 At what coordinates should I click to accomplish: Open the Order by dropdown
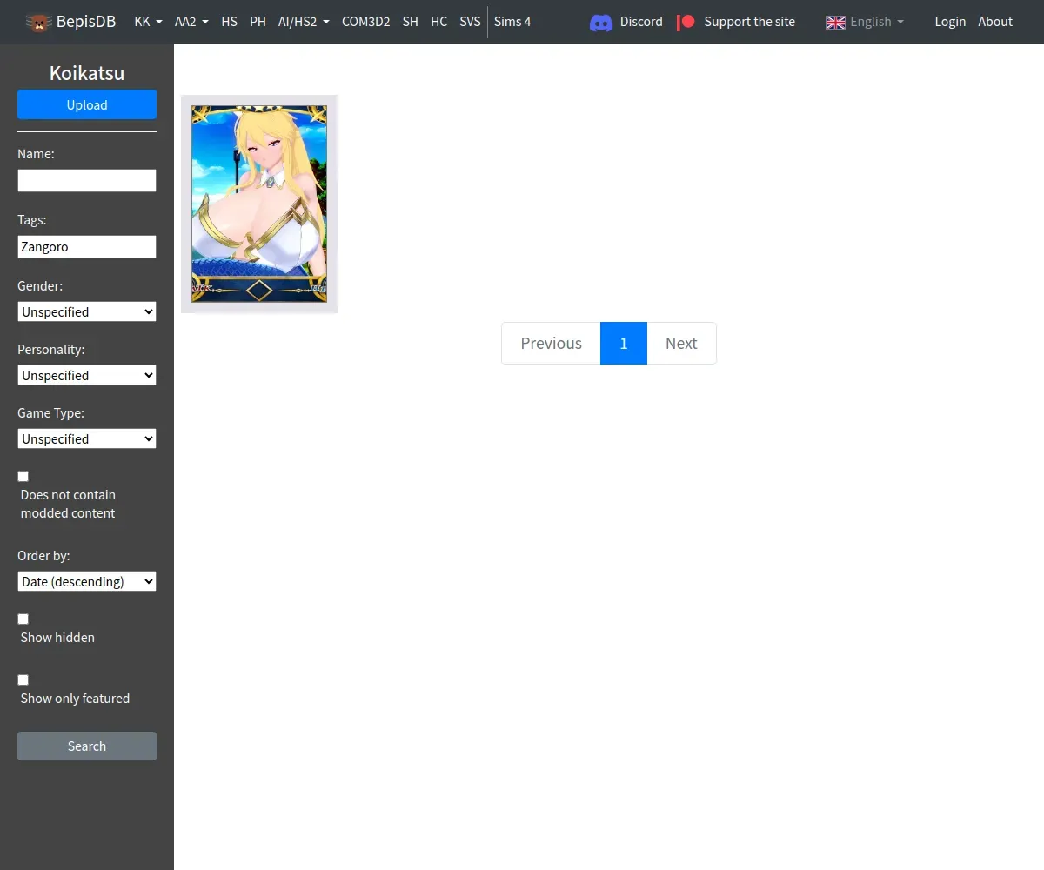coord(87,581)
